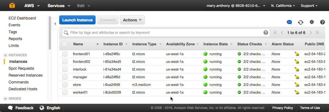Open the blue feedback speech bubble icon
Image resolution: width=329 pixels, height=112 pixels.
289,22
